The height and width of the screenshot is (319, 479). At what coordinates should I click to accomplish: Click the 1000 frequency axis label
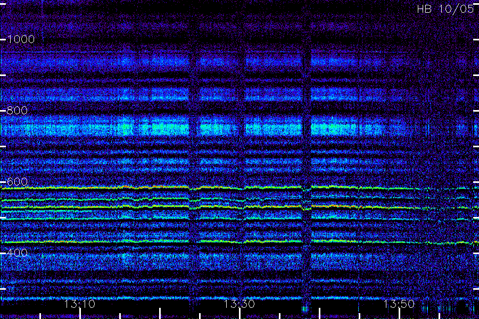tap(21, 39)
